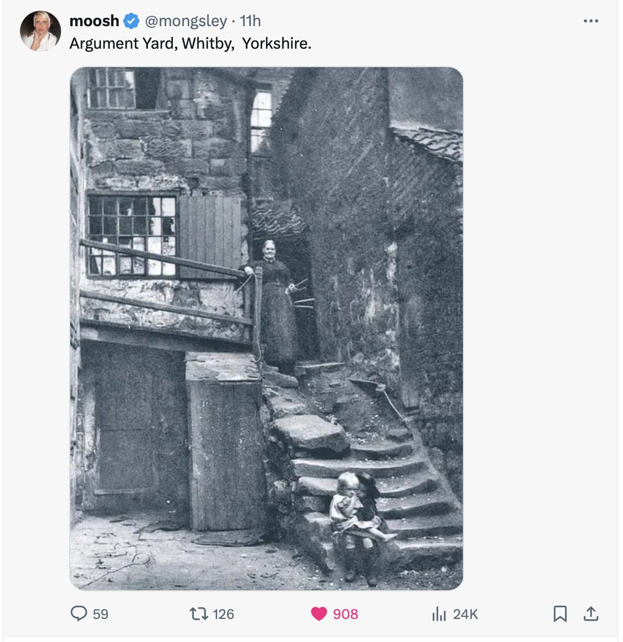This screenshot has width=623, height=642.
Task: Click the "11h" timestamp link
Action: (x=250, y=21)
